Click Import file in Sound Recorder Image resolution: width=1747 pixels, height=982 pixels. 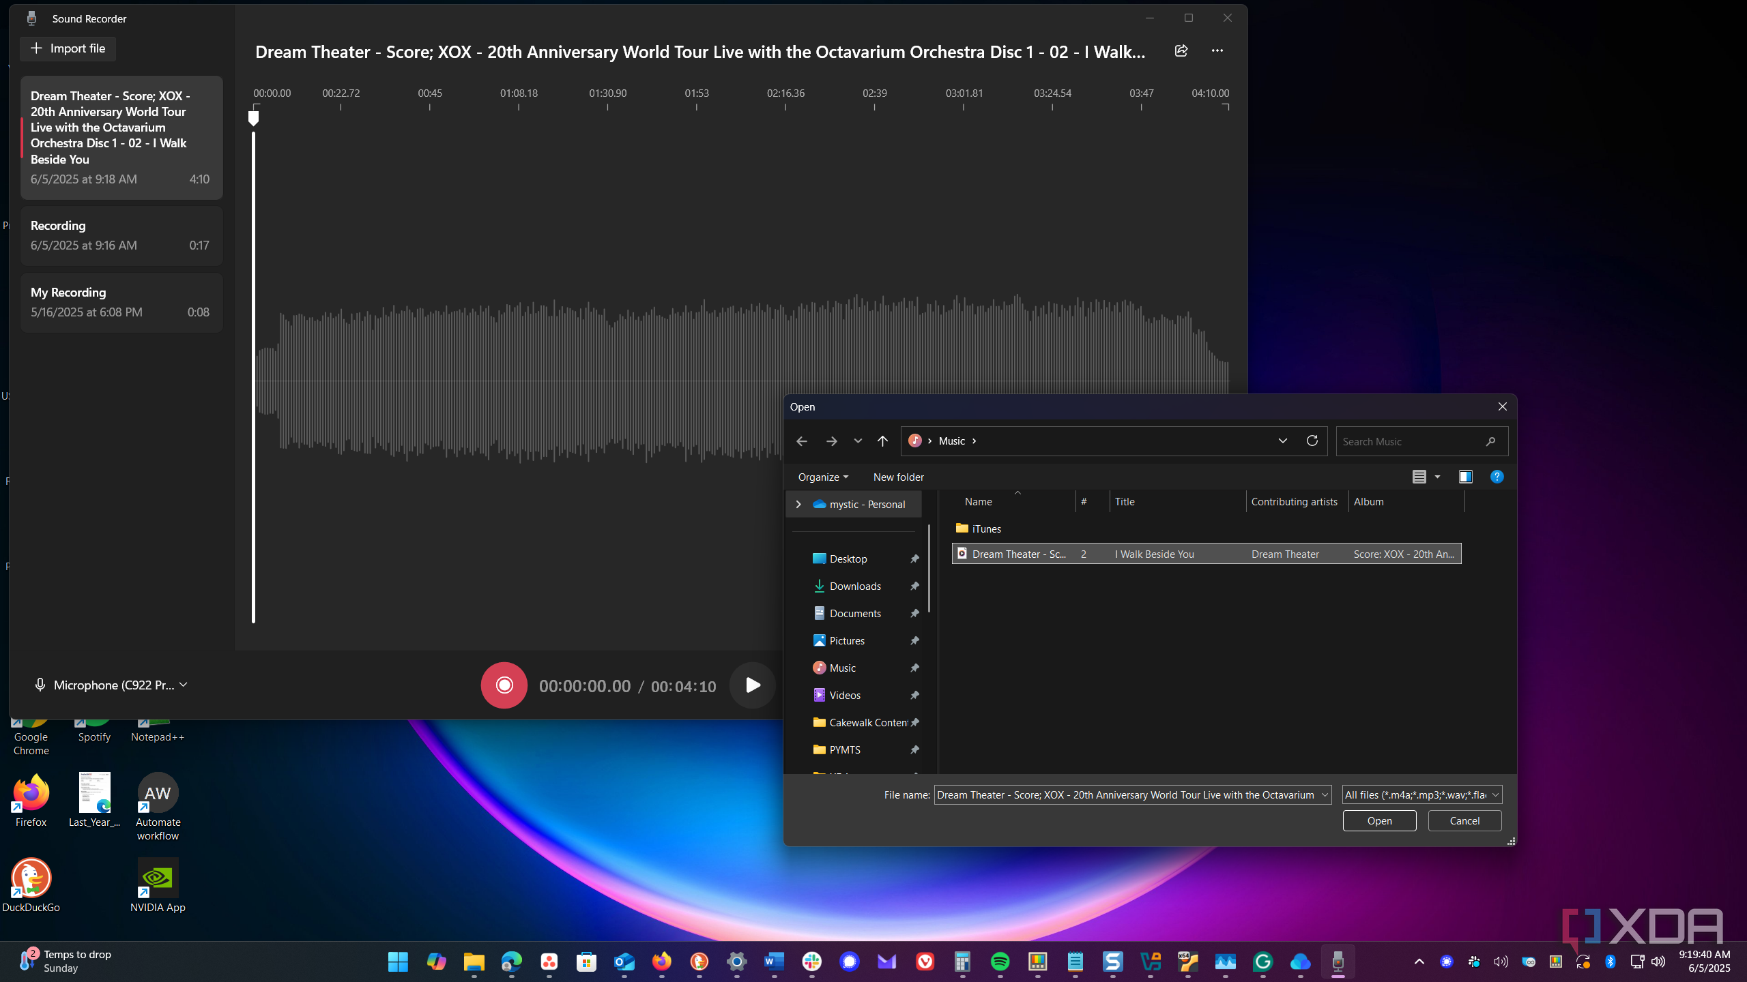coord(68,48)
